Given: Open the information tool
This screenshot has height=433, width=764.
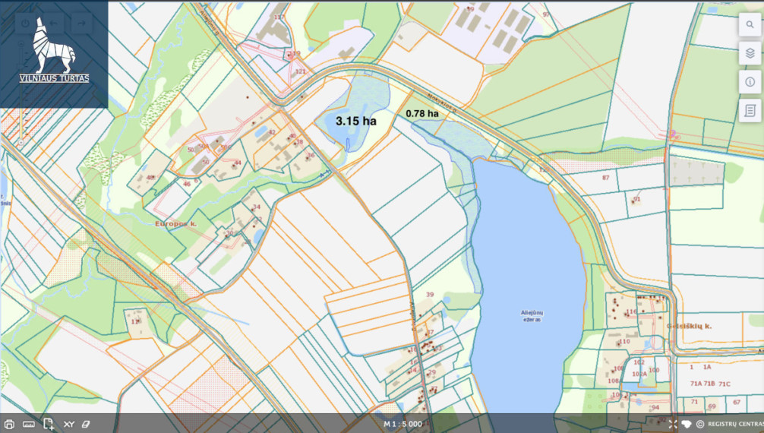Looking at the screenshot, I should (750, 82).
